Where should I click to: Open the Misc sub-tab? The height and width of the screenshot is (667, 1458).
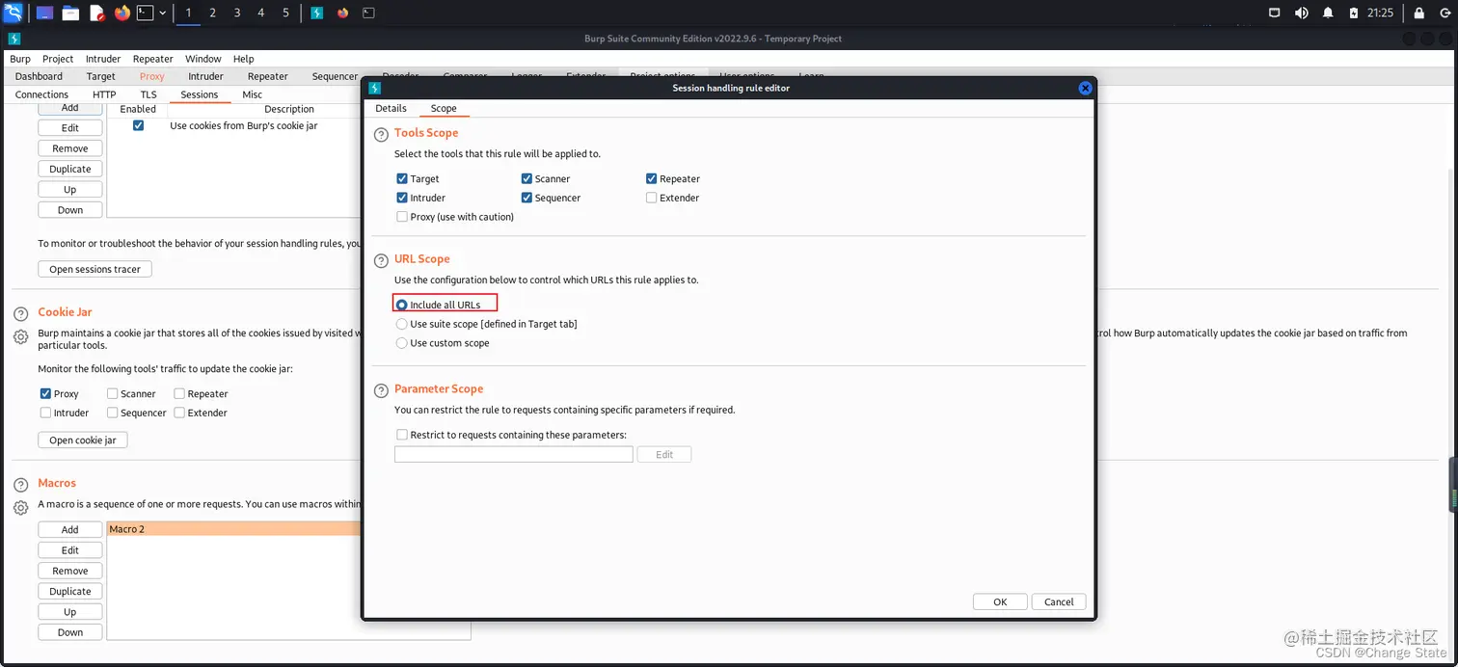tap(252, 94)
